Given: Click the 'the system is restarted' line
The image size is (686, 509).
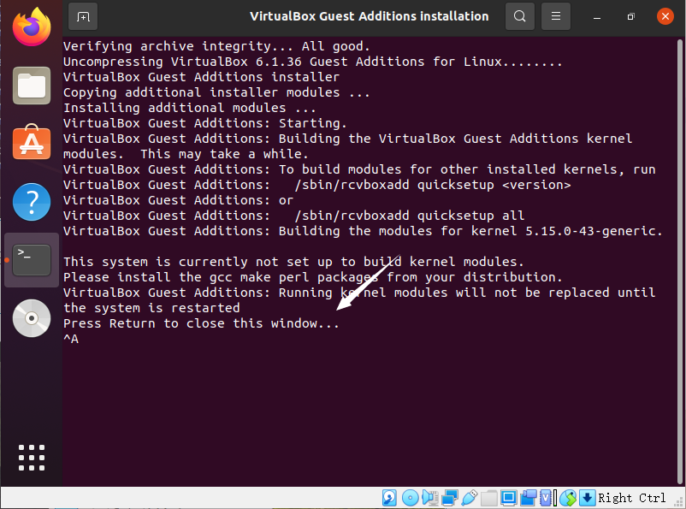Looking at the screenshot, I should (x=151, y=308).
